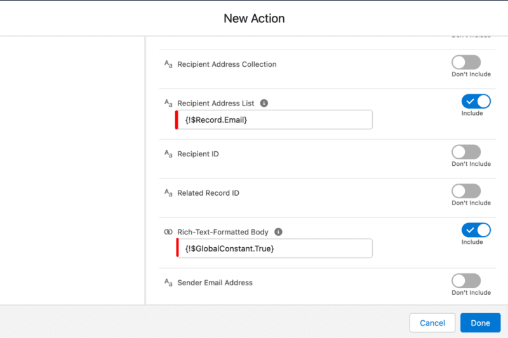Confirm with the Done button
This screenshot has height=338, width=508.
coord(480,323)
